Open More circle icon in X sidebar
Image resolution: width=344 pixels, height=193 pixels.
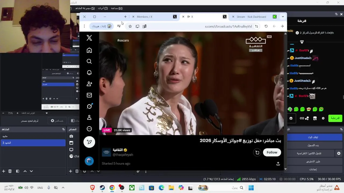[89, 129]
